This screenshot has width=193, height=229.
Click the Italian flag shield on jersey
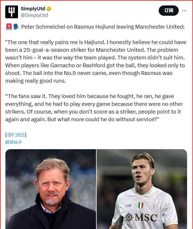tap(141, 205)
